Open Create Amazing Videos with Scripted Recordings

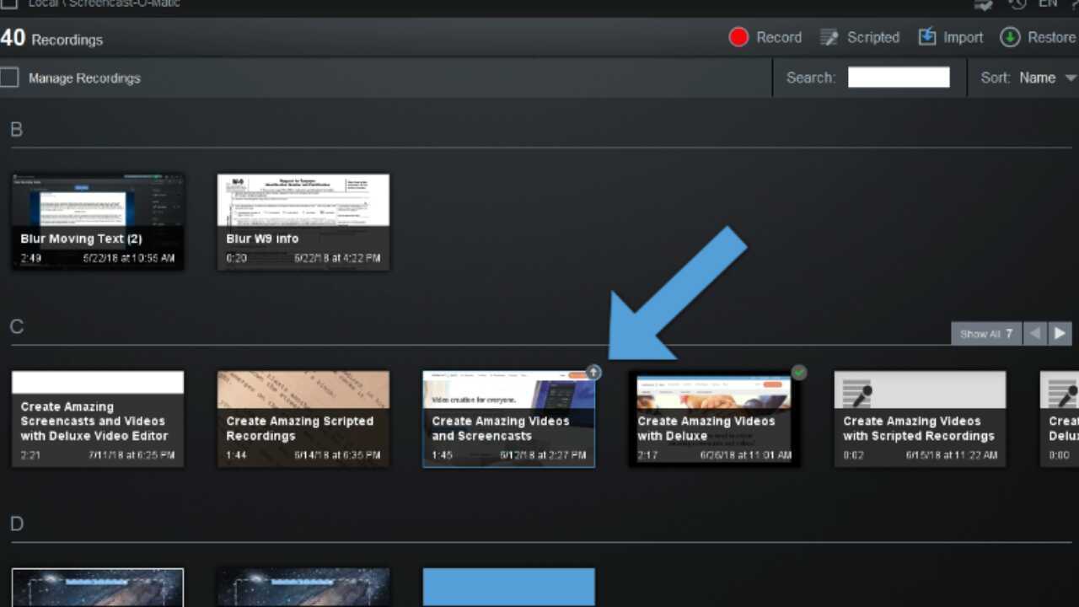(921, 419)
